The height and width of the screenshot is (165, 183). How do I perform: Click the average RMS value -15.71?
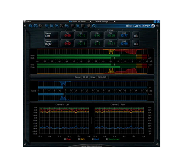tap(111, 43)
